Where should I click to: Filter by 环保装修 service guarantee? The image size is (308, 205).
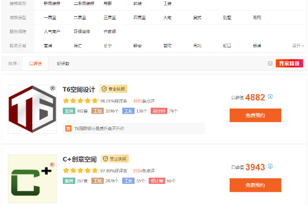click(82, 32)
